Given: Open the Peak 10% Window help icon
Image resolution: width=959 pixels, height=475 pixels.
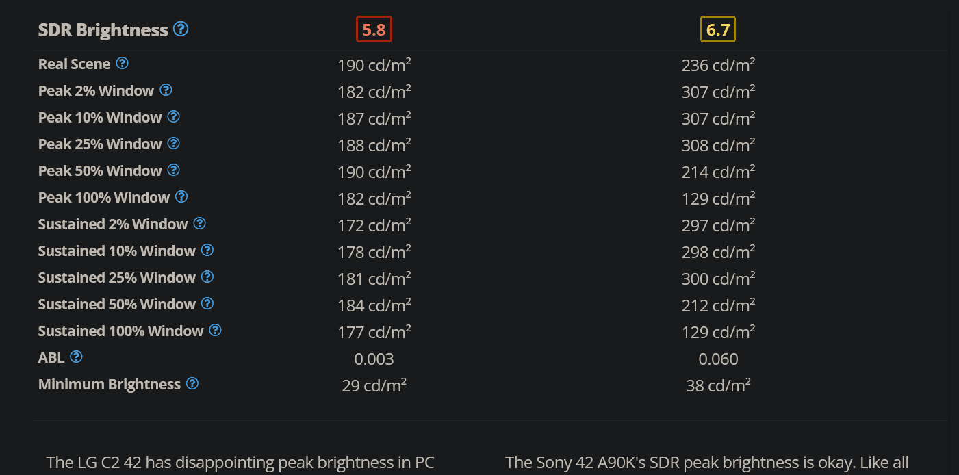Looking at the screenshot, I should [x=174, y=116].
